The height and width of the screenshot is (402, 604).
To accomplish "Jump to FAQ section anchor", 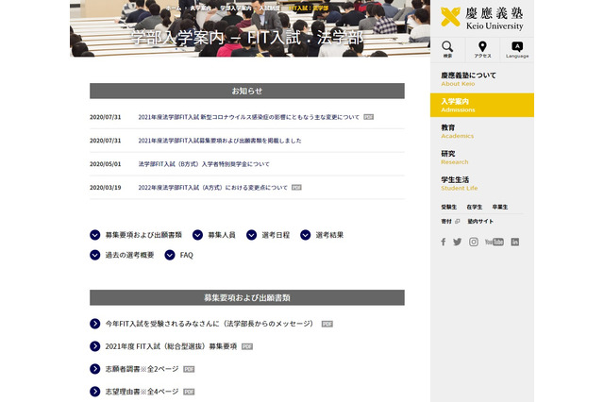I will [x=178, y=255].
